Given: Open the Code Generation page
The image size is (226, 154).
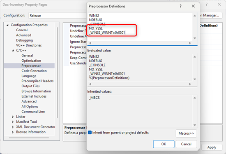Looking at the screenshot, I should 34,71.
